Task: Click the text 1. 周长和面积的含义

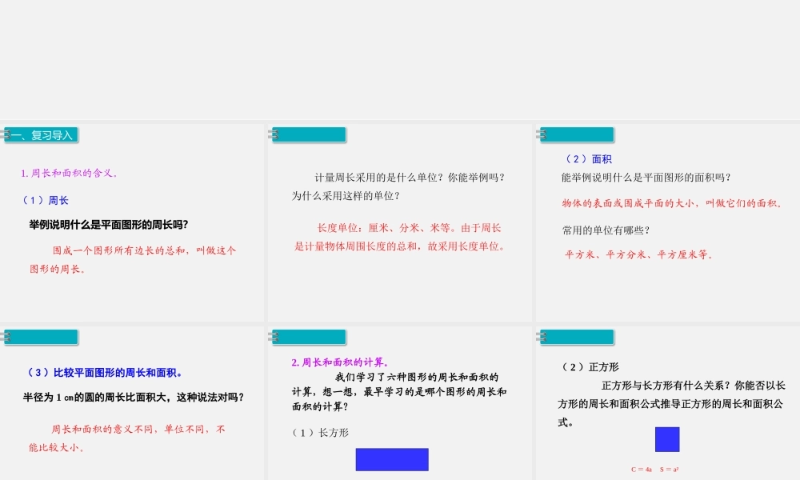Action: tap(67, 174)
